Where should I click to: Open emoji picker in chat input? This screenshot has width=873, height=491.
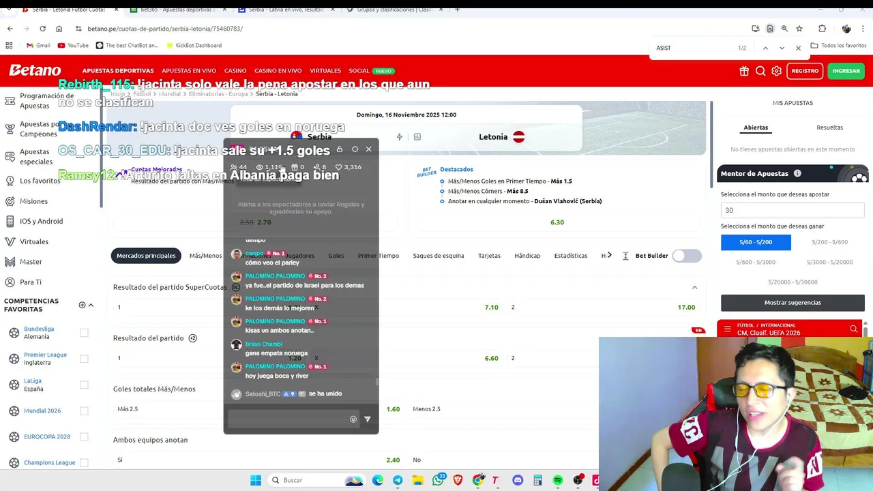(353, 419)
